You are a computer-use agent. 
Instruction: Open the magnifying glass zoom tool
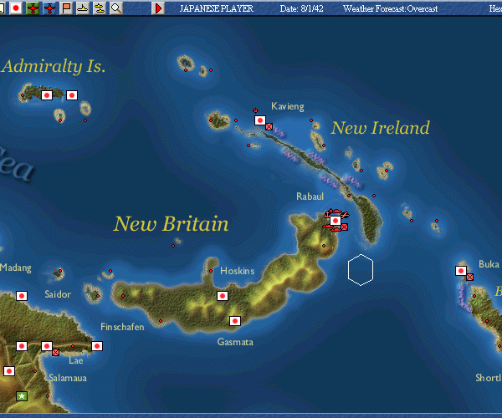click(116, 8)
